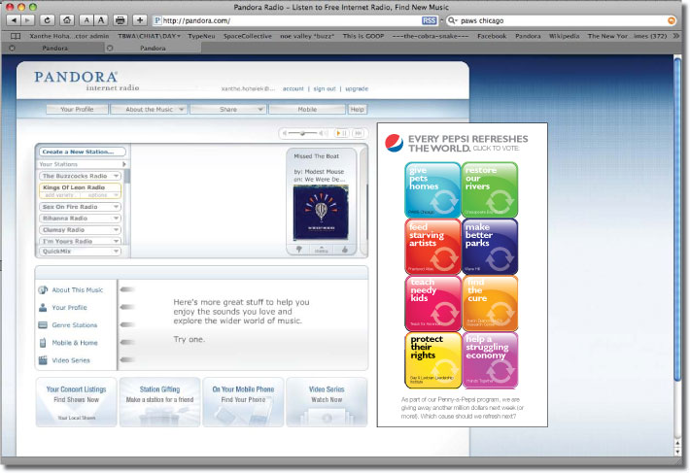Print the page using the printer icon

pos(121,20)
